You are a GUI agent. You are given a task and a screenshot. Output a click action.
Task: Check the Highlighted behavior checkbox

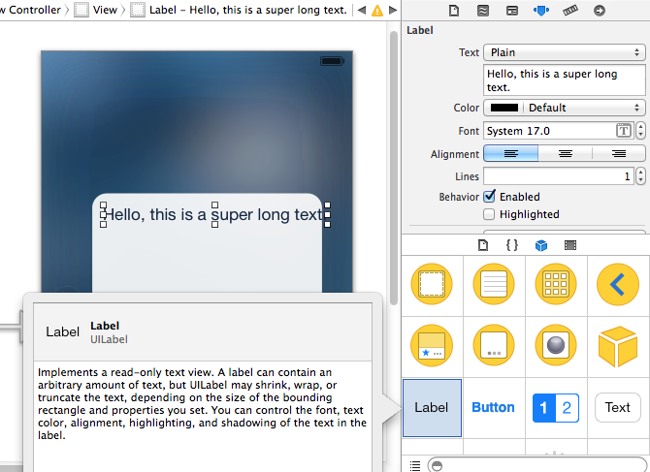click(490, 214)
